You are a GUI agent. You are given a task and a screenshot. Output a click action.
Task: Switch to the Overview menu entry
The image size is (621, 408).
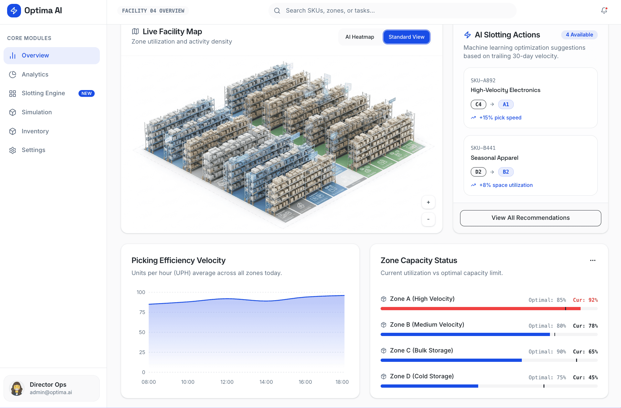[x=35, y=55]
